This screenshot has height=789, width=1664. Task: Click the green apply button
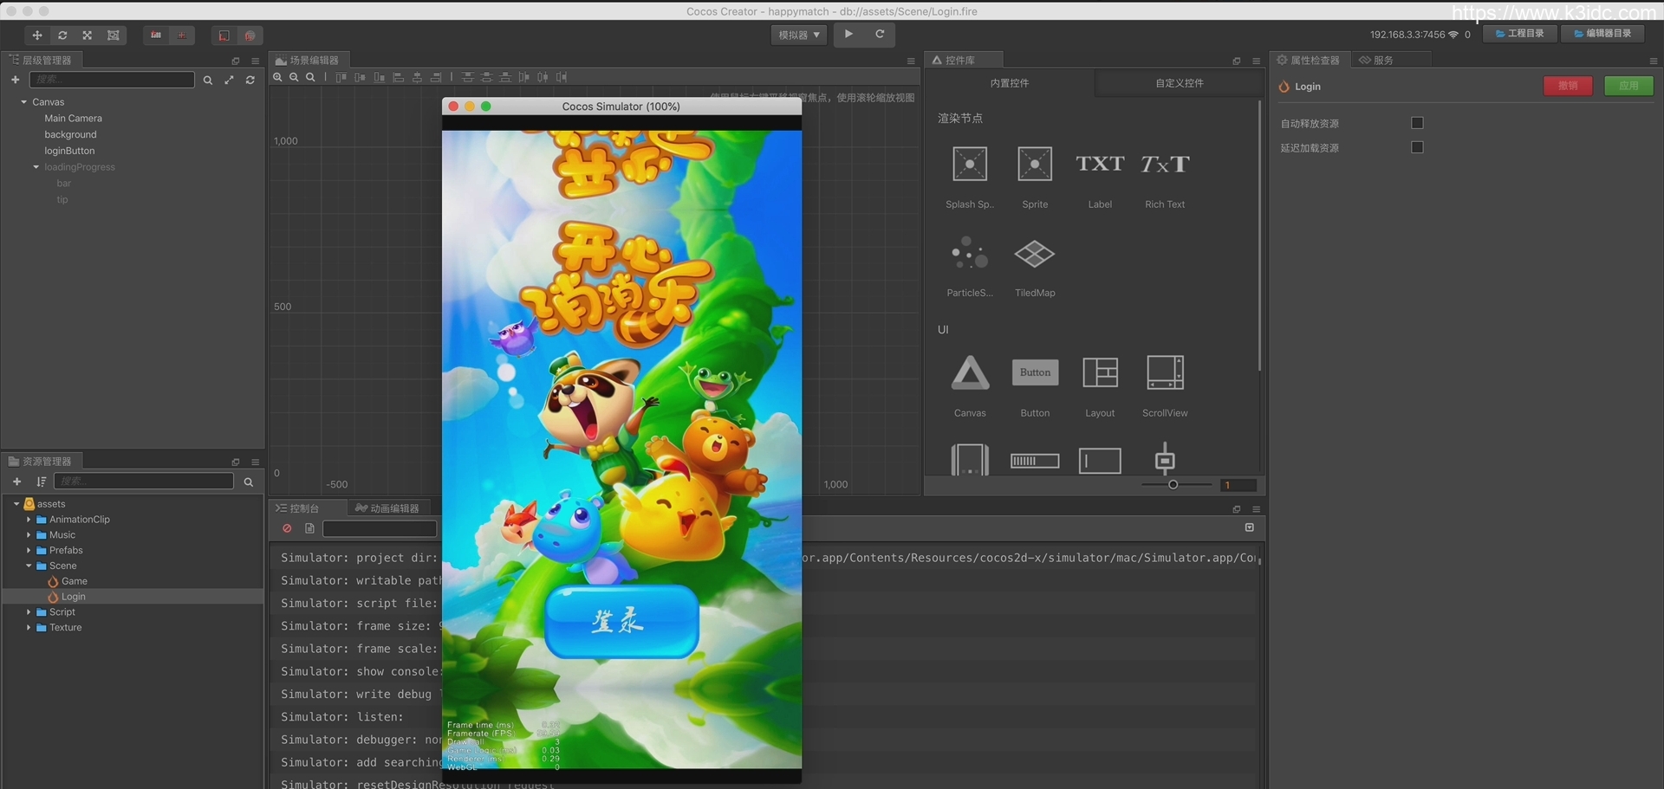(x=1628, y=86)
